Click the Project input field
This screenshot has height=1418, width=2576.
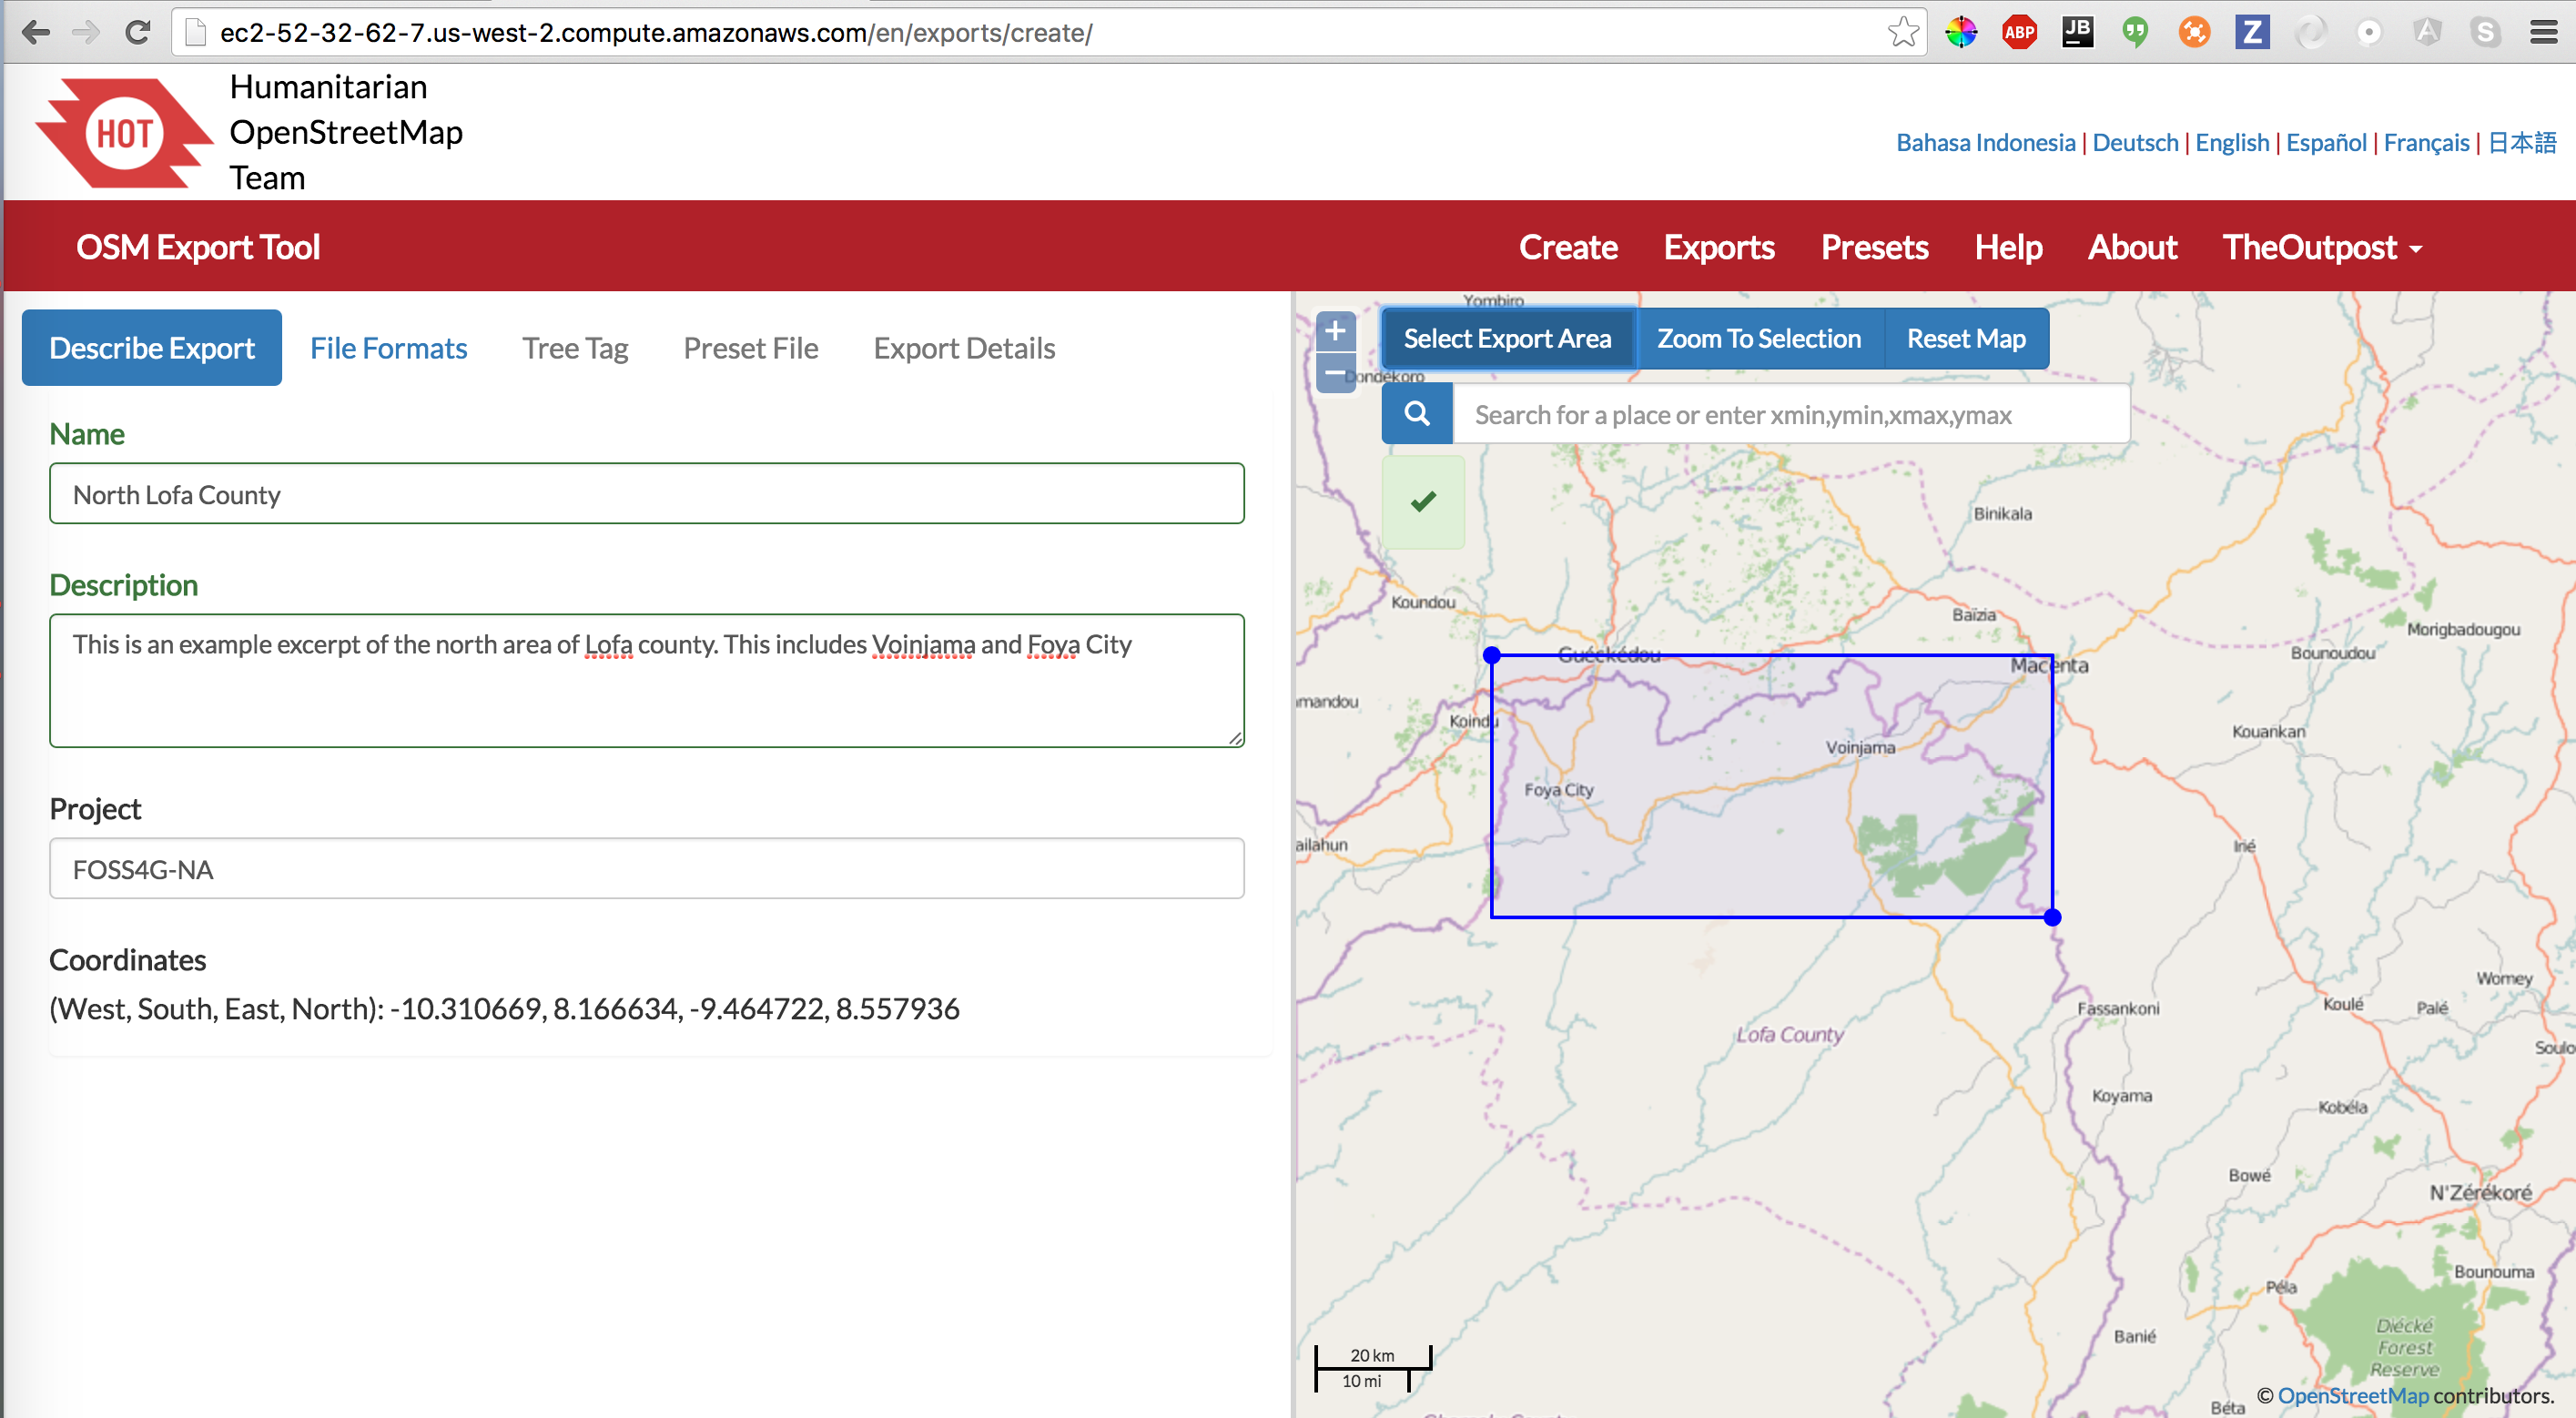[x=646, y=866]
